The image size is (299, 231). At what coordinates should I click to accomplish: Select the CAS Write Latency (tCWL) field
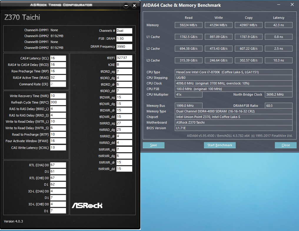click(58, 148)
